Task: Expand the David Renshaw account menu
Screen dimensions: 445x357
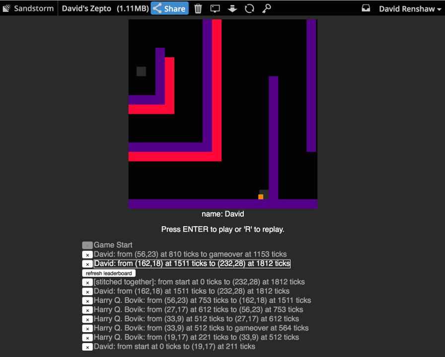Action: 410,8
